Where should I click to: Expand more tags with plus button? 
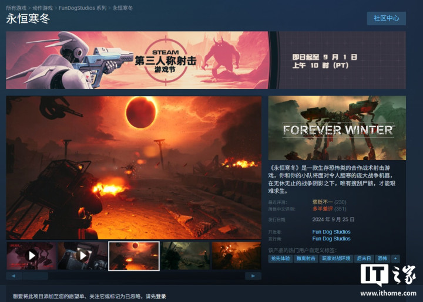(x=395, y=259)
